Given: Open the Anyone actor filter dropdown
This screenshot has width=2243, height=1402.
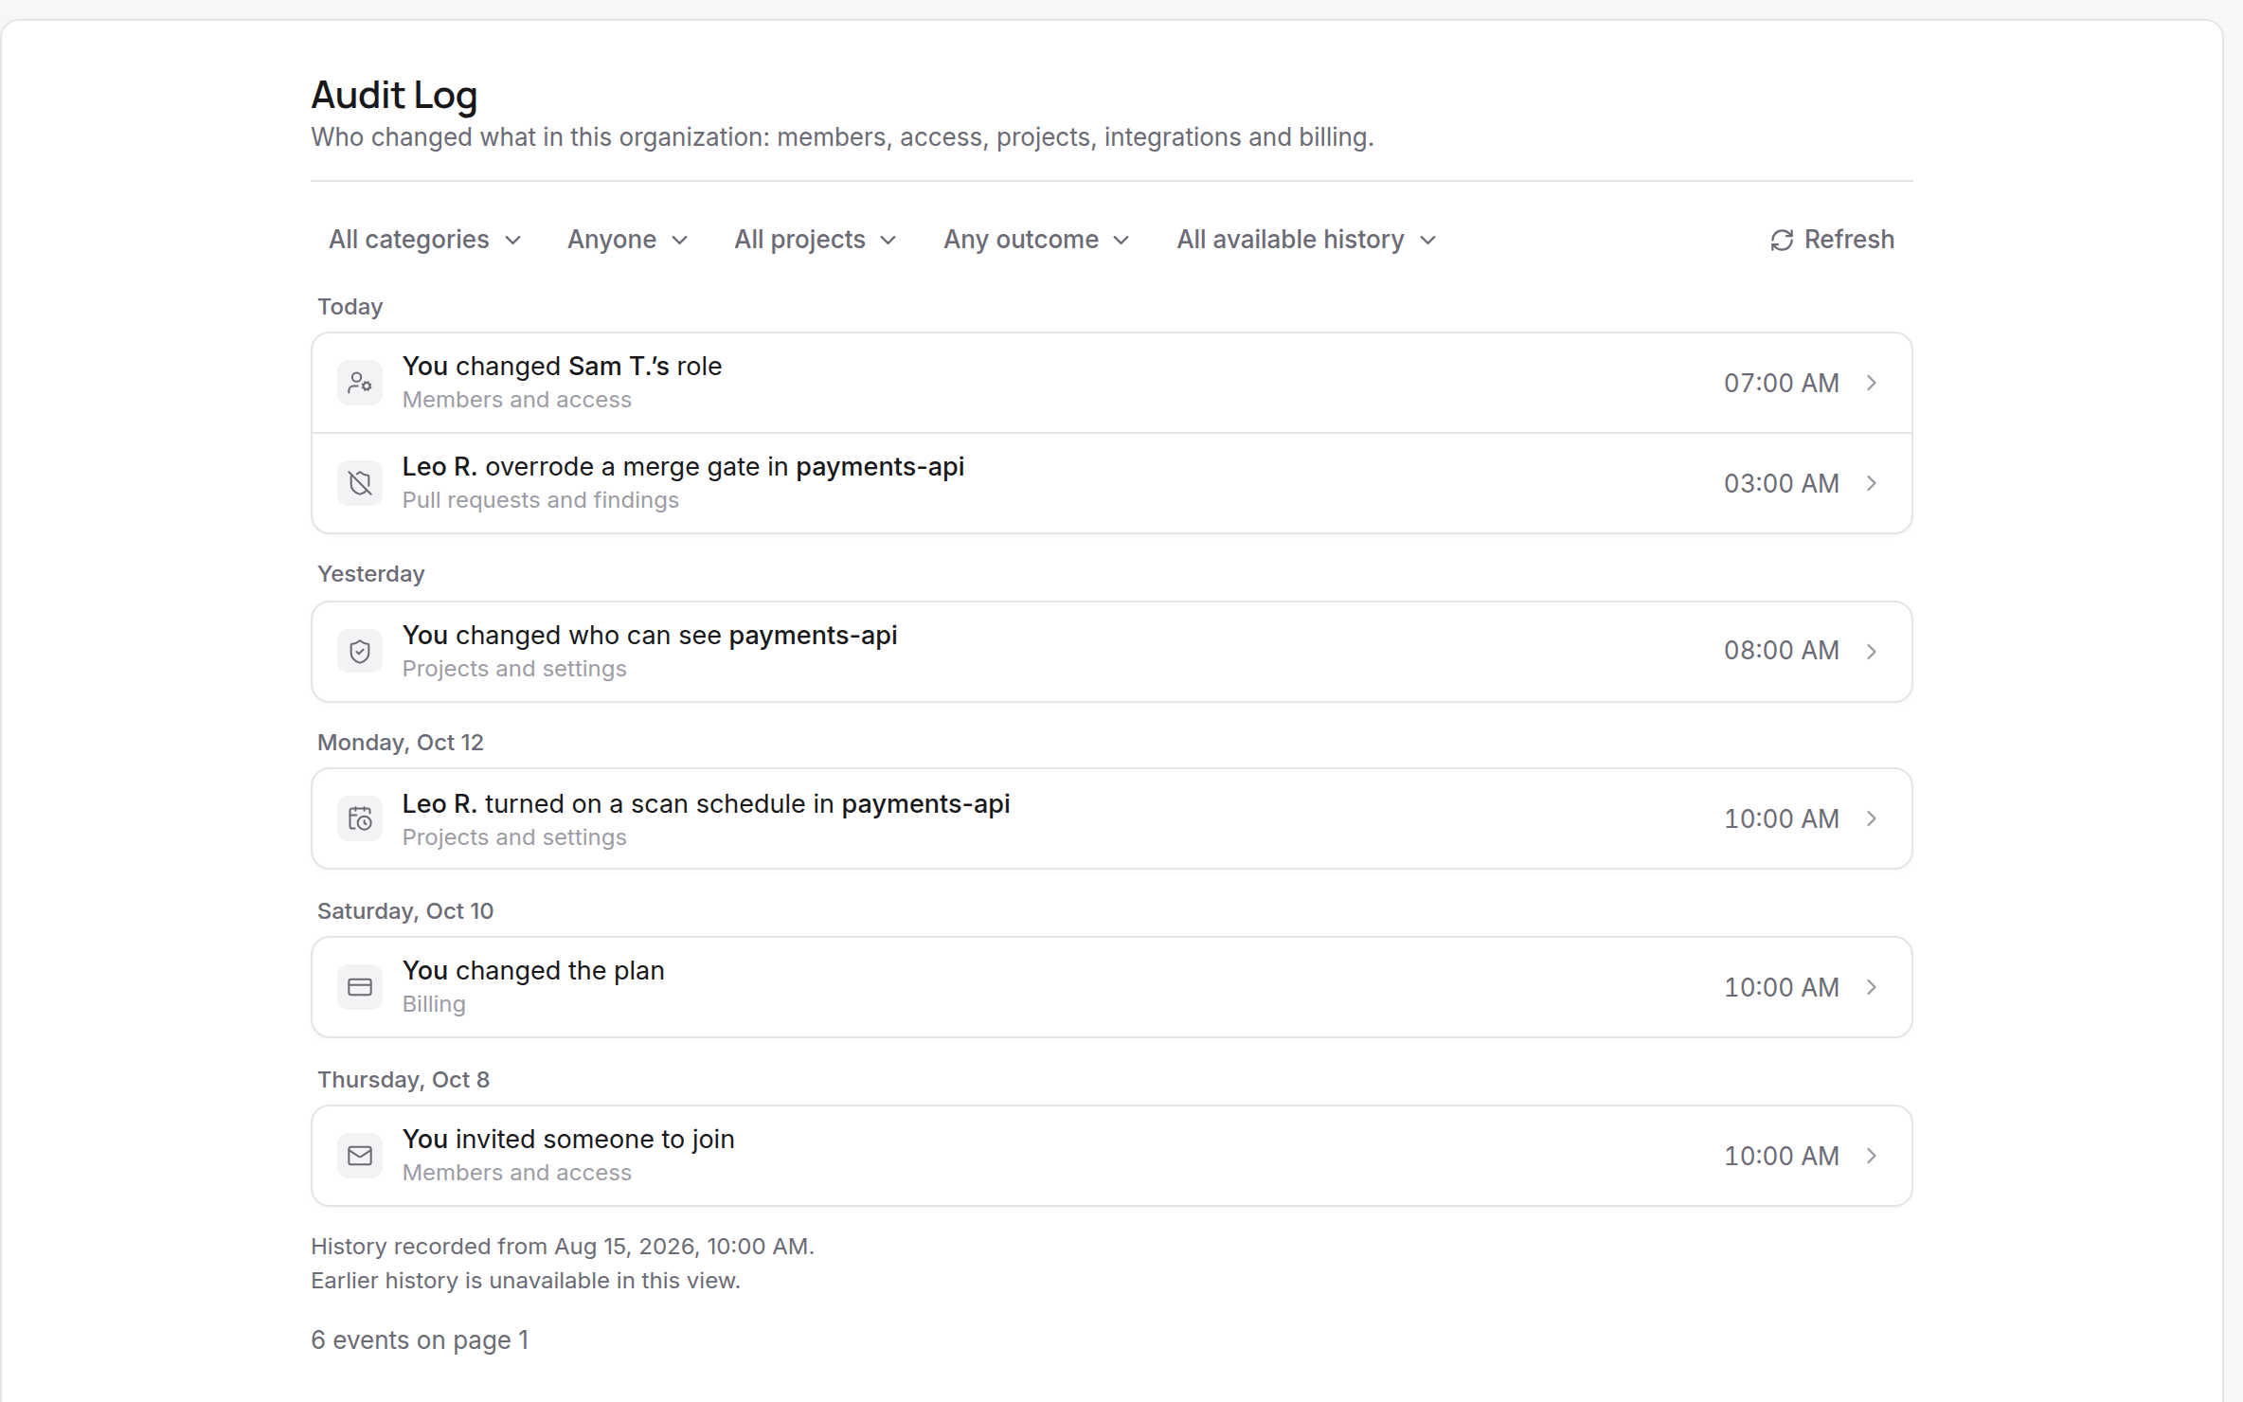Looking at the screenshot, I should pyautogui.click(x=627, y=240).
